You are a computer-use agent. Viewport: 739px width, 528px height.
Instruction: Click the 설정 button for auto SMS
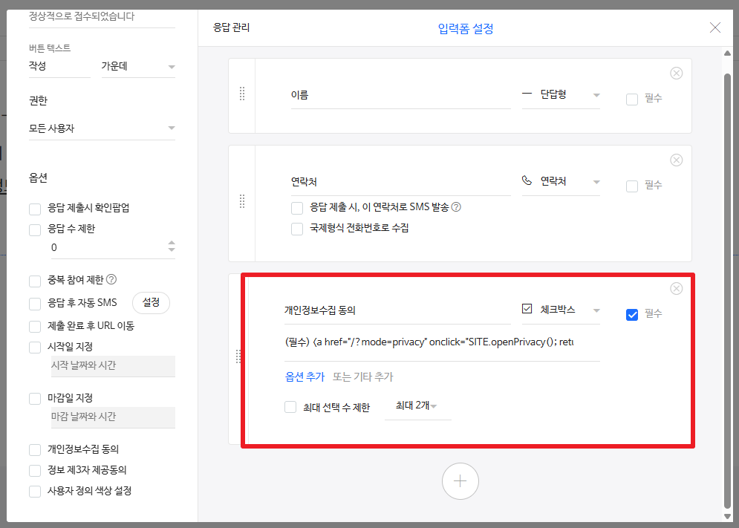[151, 303]
